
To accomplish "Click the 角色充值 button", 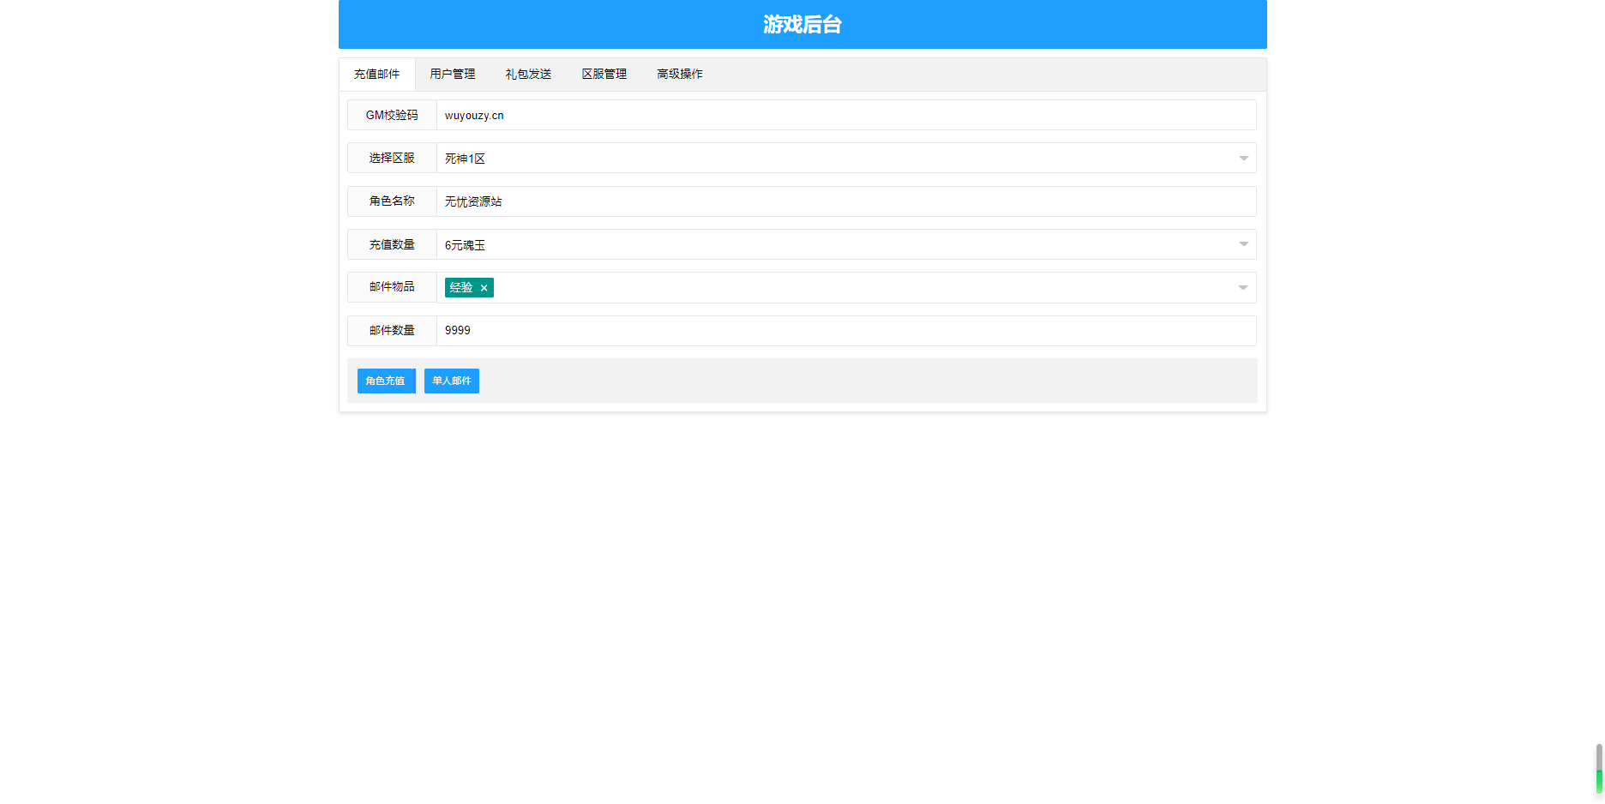I will point(386,381).
